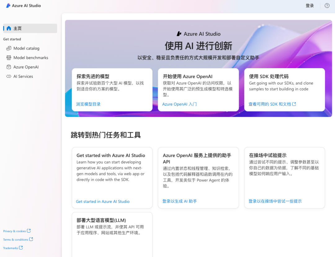Open the 浏览模型目录 link
Image resolution: width=335 pixels, height=257 pixels.
tap(88, 104)
